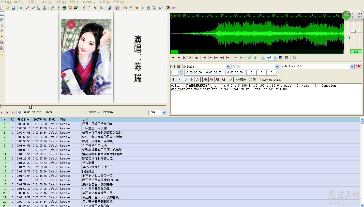The width and height of the screenshot is (364, 207).
Task: Open the Attachments paperclip icon
Action: tap(95, 8)
